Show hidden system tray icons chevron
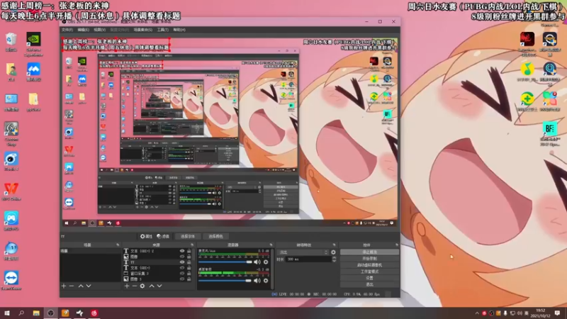Image resolution: width=567 pixels, height=319 pixels. point(476,313)
